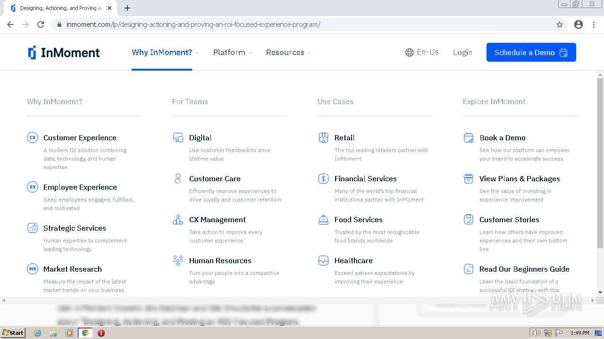
Task: Open the Platform nav menu
Action: [229, 52]
